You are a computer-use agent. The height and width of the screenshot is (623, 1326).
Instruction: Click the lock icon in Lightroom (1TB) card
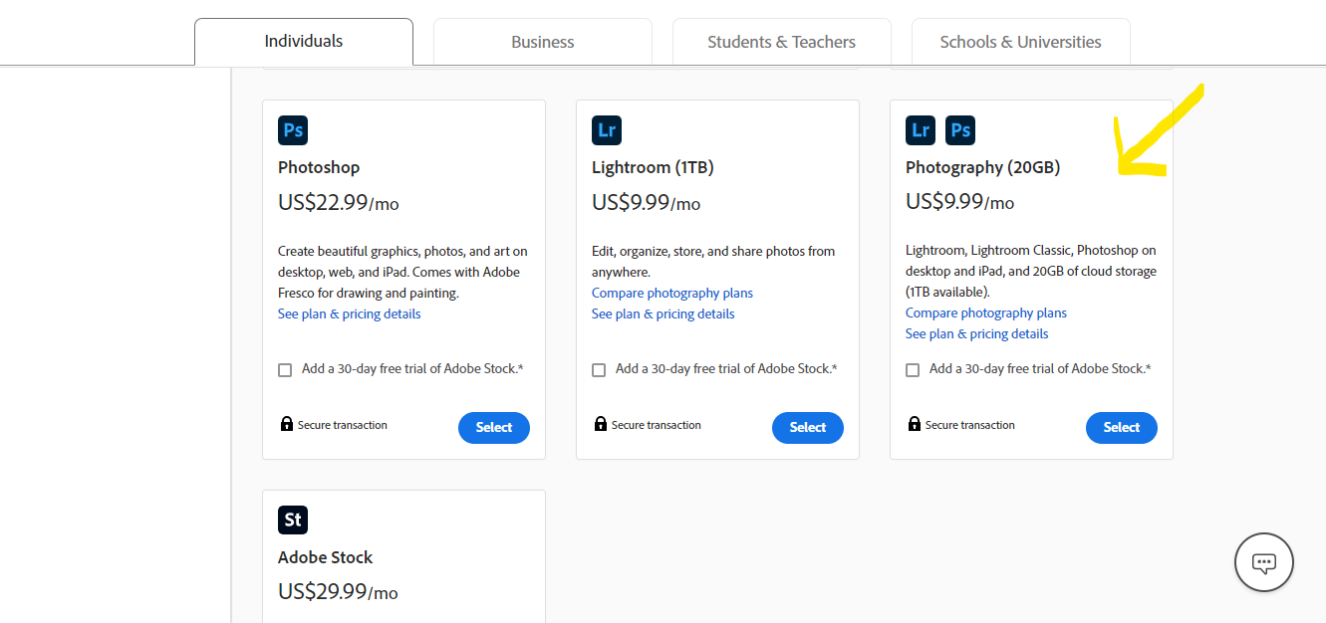(x=600, y=424)
